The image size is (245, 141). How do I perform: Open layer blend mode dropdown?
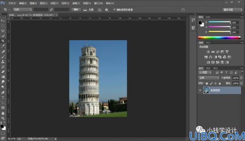209,78
